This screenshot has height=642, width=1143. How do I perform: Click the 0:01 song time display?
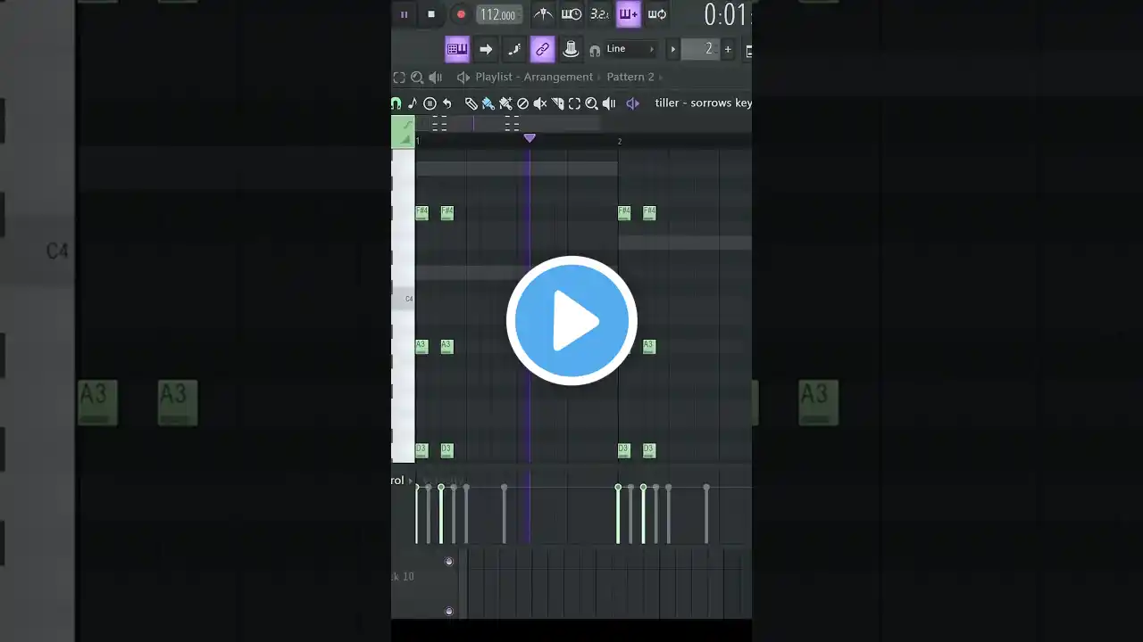(x=726, y=14)
